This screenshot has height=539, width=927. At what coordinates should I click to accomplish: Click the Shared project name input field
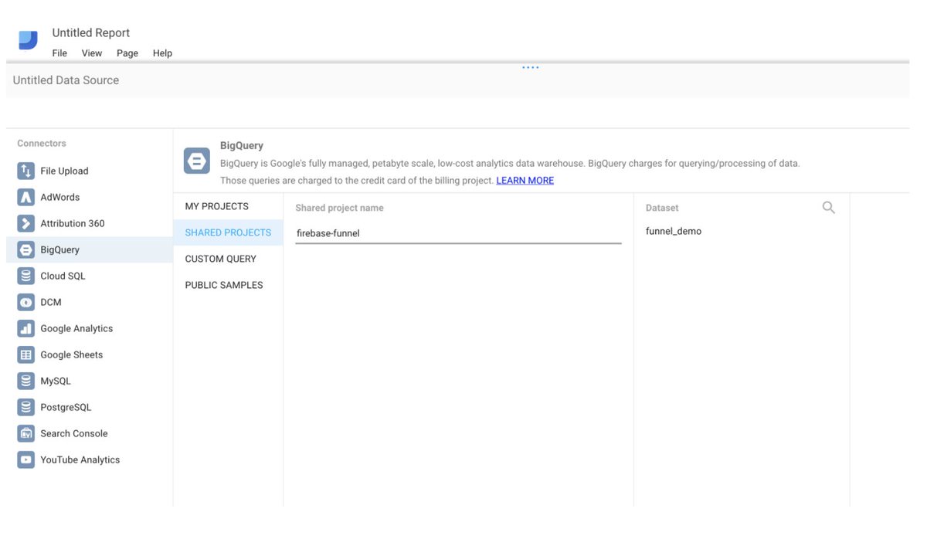(x=458, y=233)
